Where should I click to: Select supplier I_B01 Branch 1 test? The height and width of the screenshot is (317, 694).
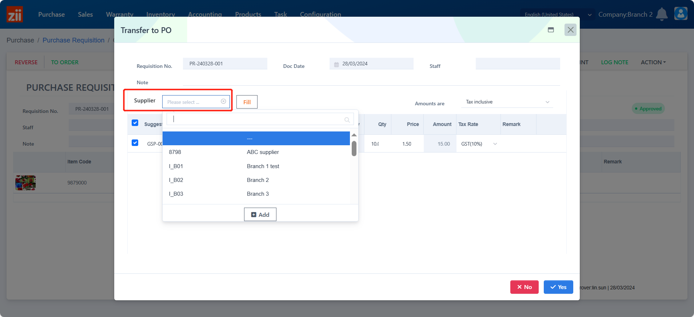click(256, 166)
